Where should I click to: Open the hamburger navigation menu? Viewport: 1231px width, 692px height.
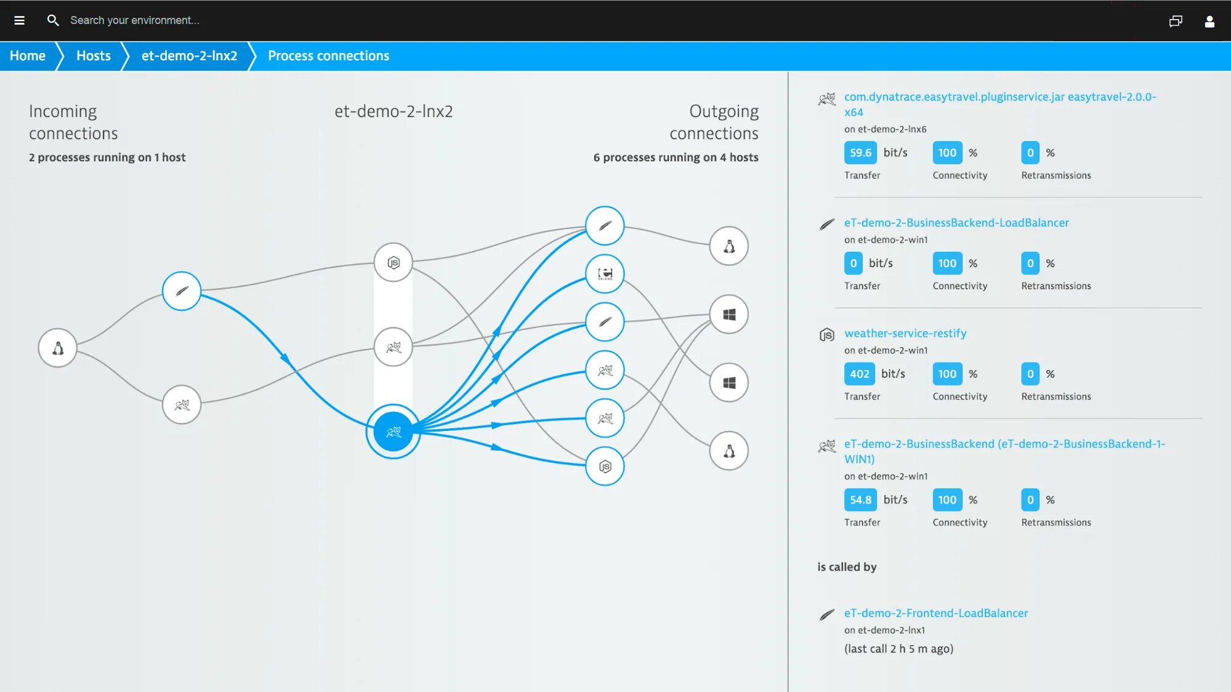point(19,20)
